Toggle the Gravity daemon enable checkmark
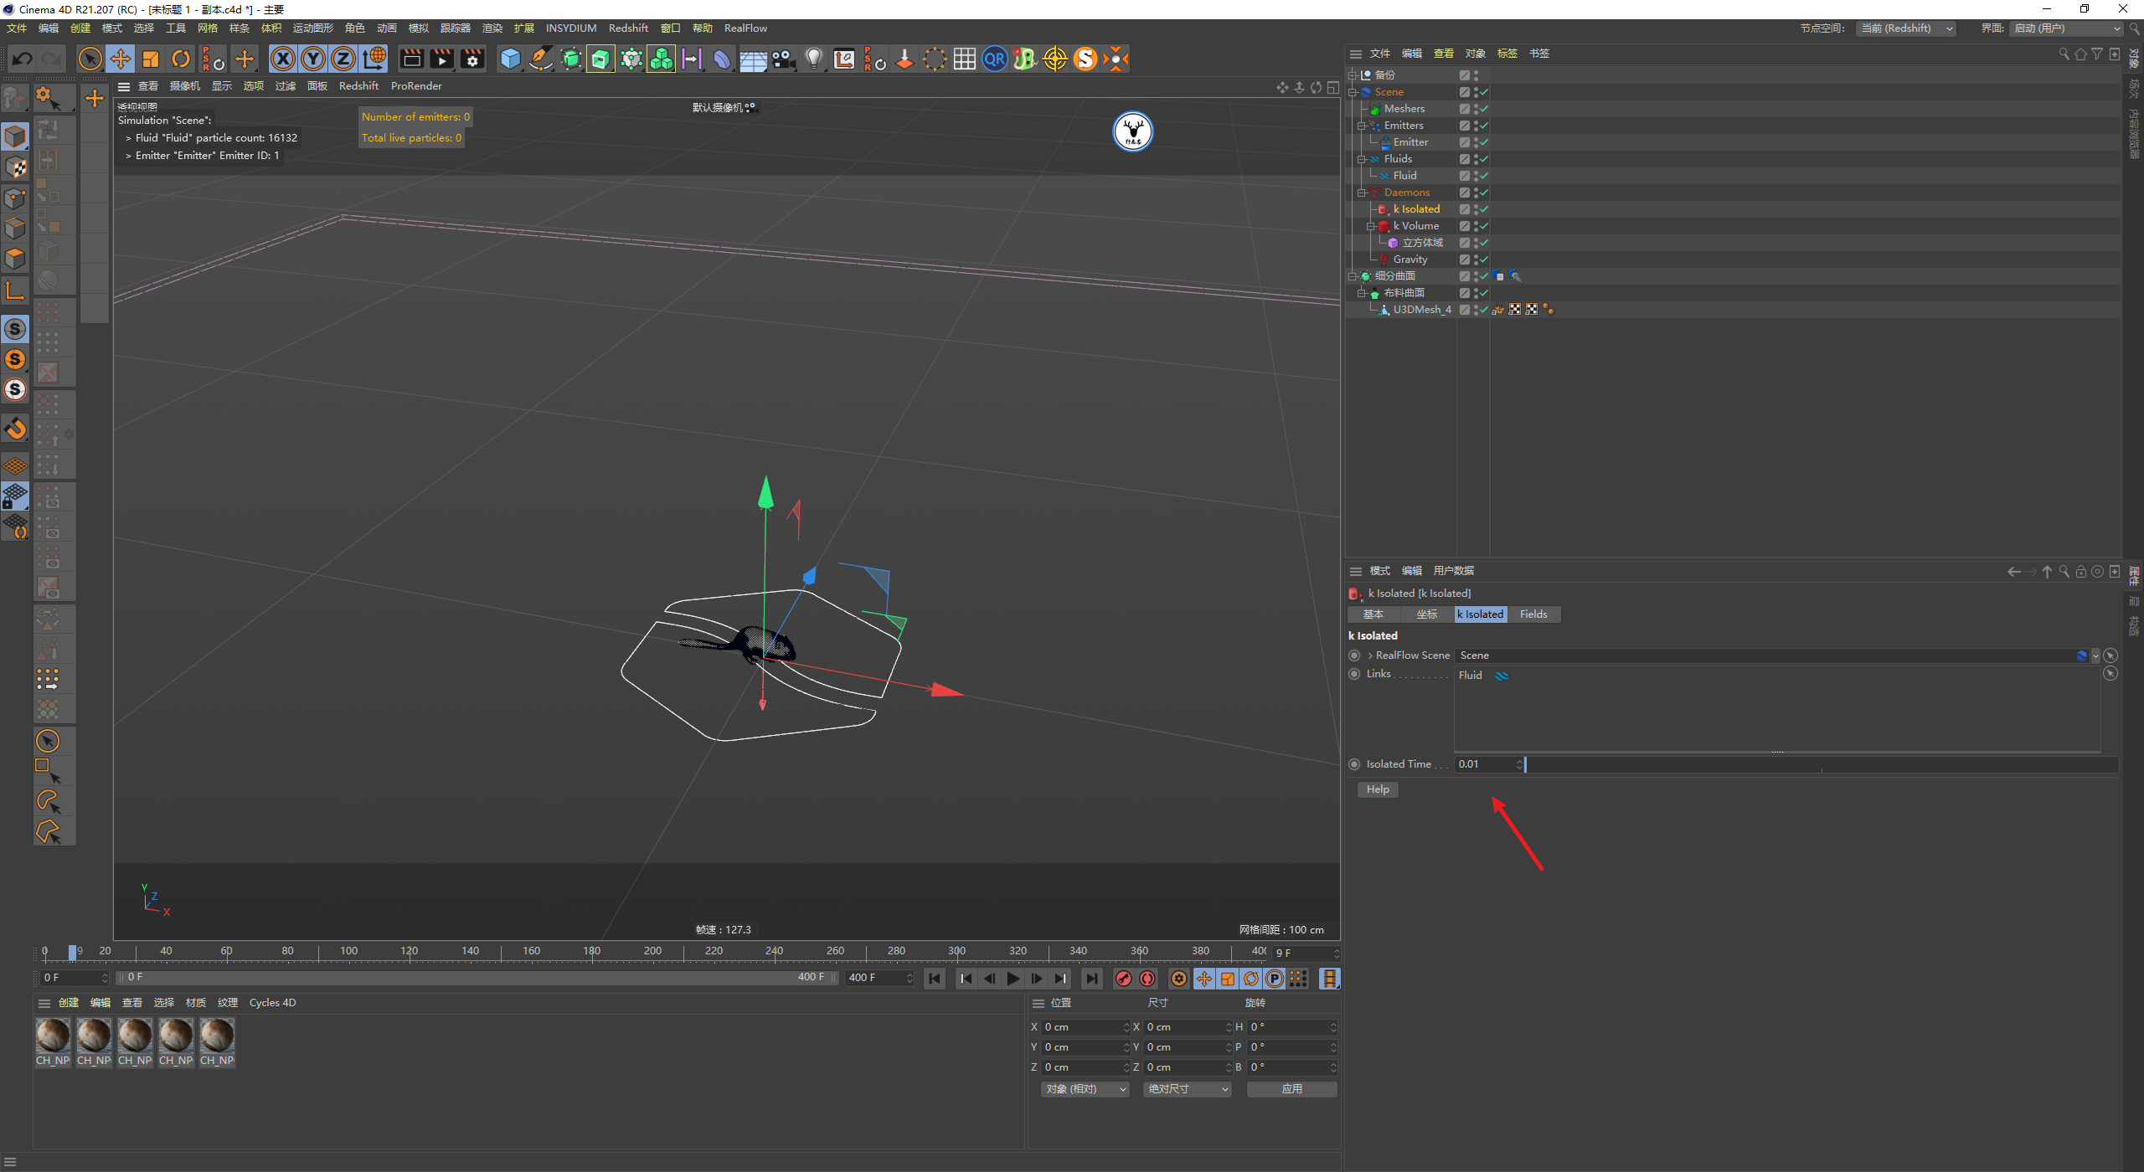2144x1172 pixels. pos(1484,260)
